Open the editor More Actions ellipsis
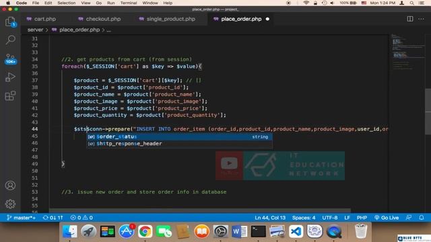This screenshot has height=242, width=431. pyautogui.click(x=421, y=19)
